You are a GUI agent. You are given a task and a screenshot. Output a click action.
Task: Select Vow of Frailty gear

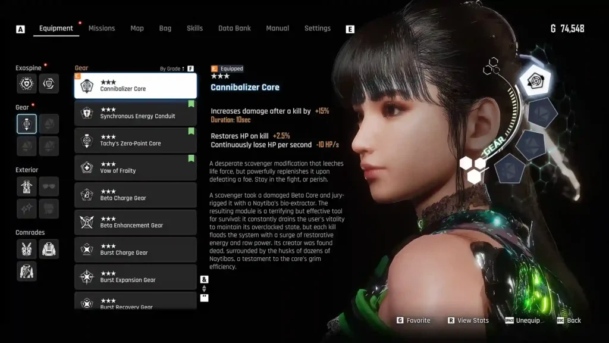(136, 167)
